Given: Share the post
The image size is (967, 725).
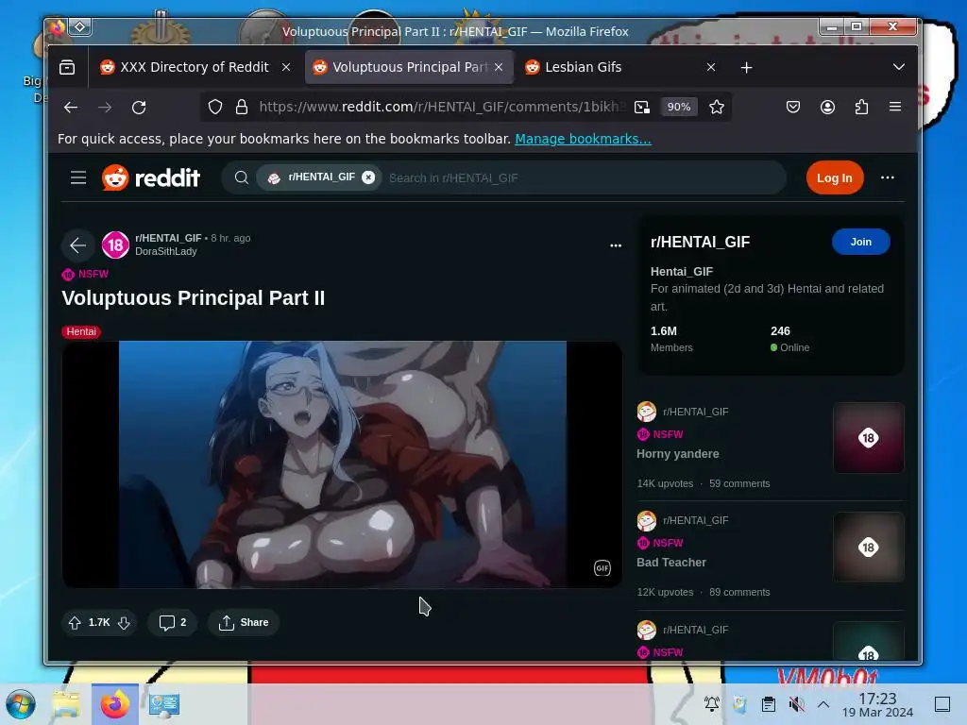Looking at the screenshot, I should pyautogui.click(x=244, y=623).
